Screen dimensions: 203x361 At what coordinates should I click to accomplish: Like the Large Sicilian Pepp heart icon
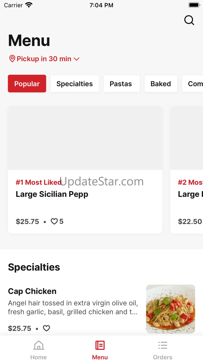[54, 221]
